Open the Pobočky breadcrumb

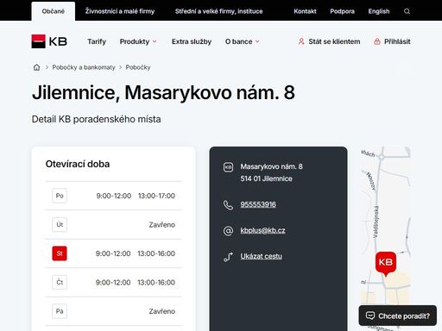[138, 67]
